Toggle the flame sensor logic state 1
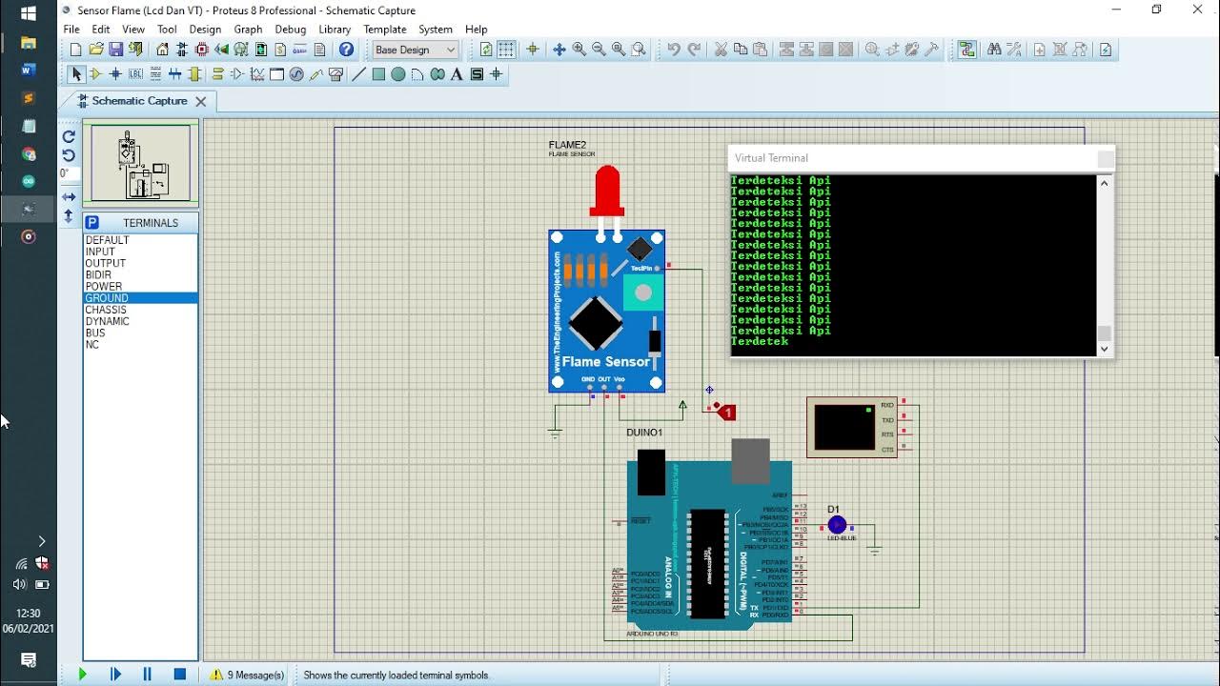The width and height of the screenshot is (1220, 686). [726, 413]
